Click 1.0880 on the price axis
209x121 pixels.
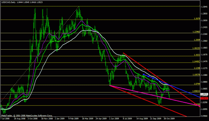coord(204,82)
